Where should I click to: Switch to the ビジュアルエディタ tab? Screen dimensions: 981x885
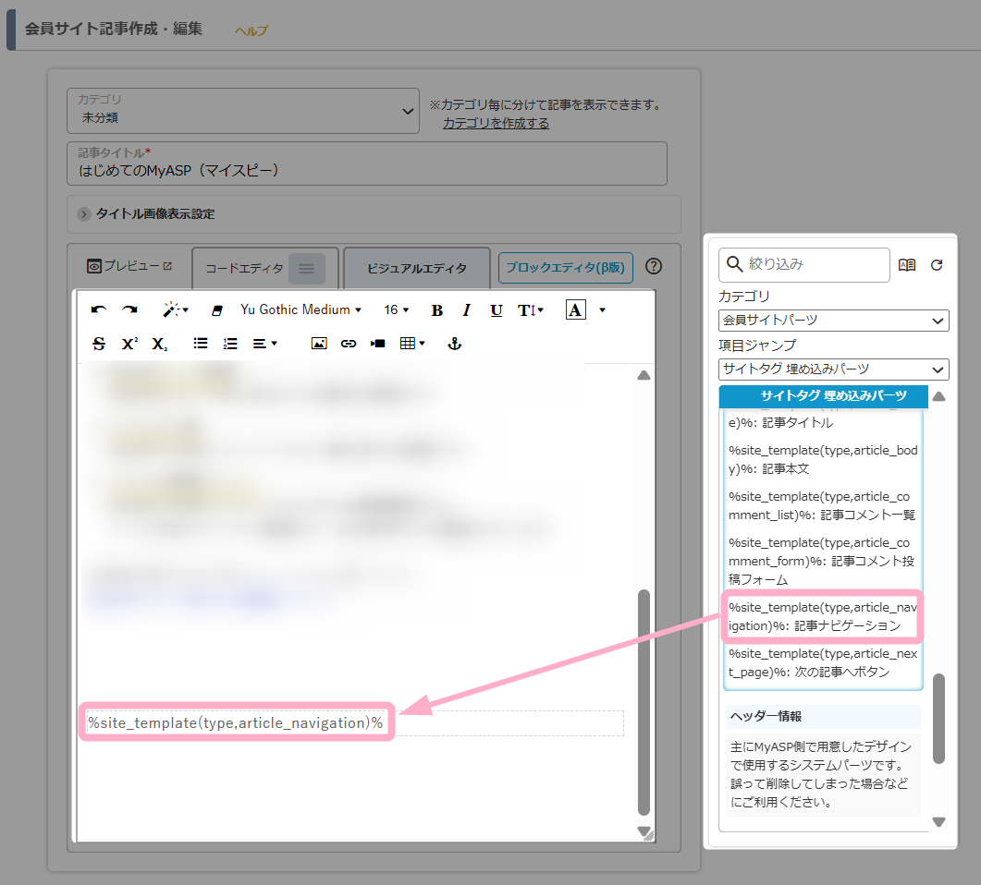point(416,269)
